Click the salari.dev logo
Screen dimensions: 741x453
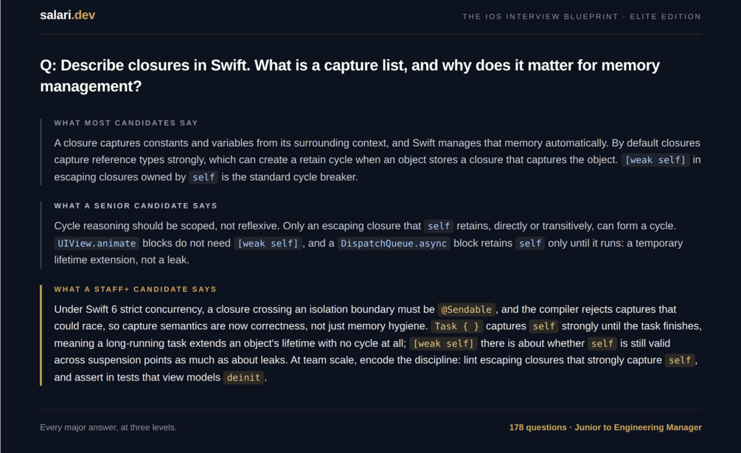pos(68,15)
